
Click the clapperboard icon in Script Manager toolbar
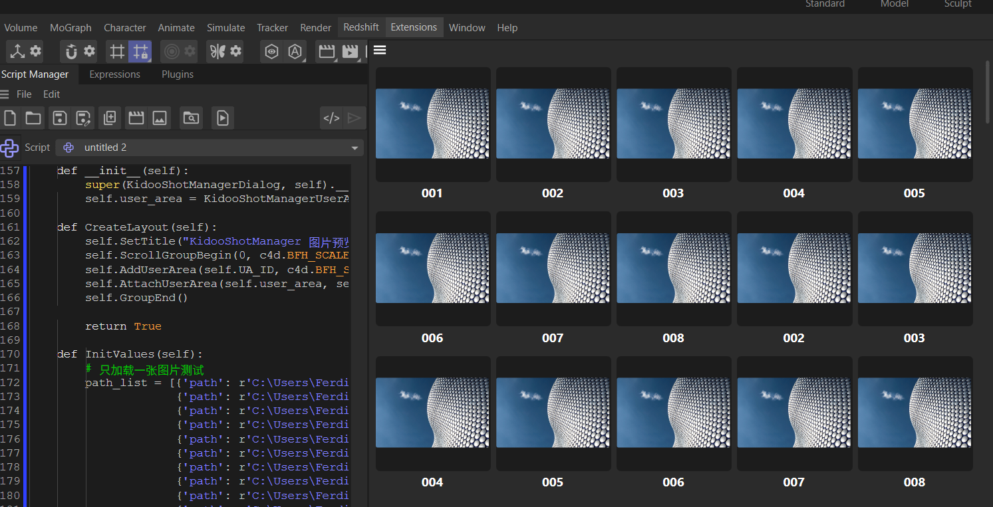(136, 118)
